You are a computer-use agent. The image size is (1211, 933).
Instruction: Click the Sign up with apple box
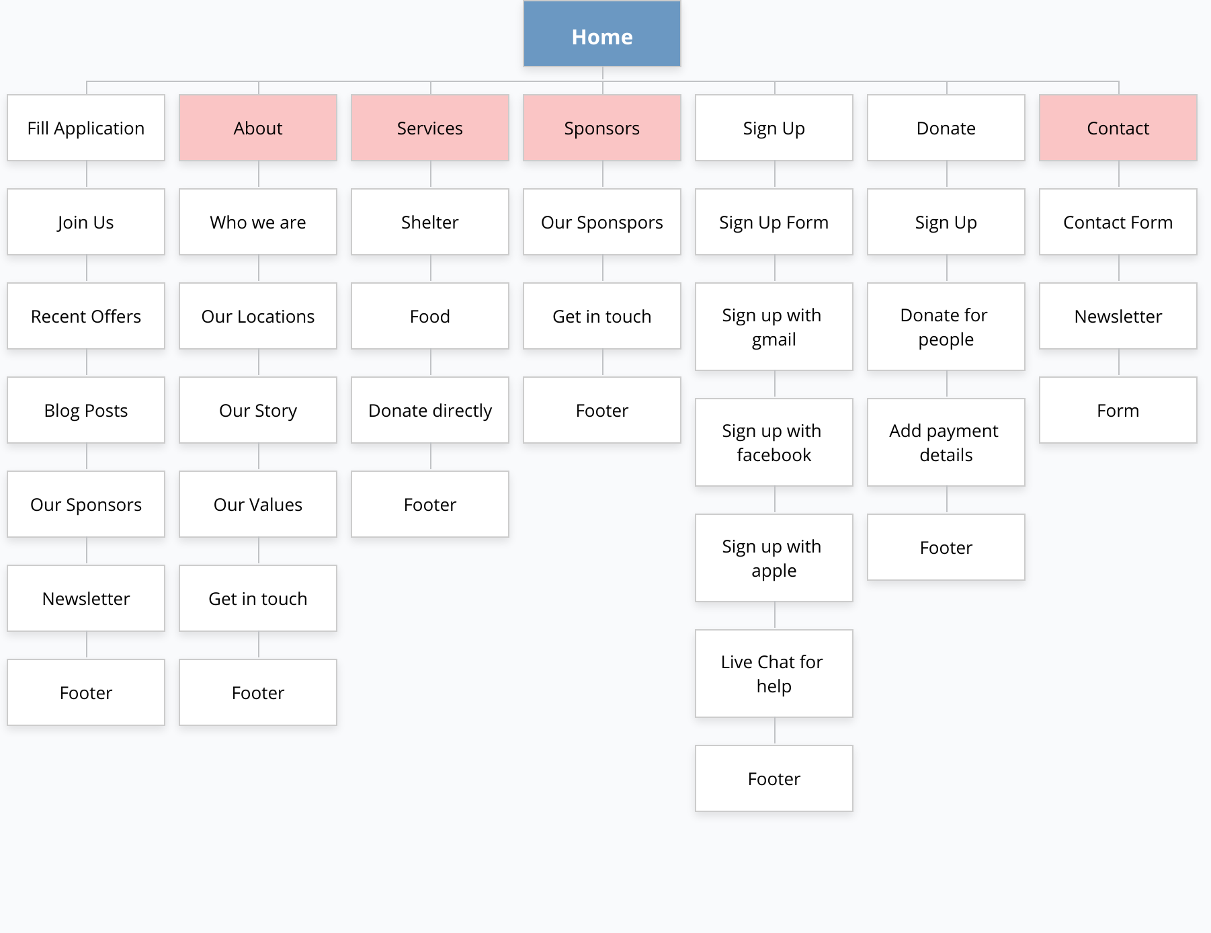pyautogui.click(x=774, y=558)
